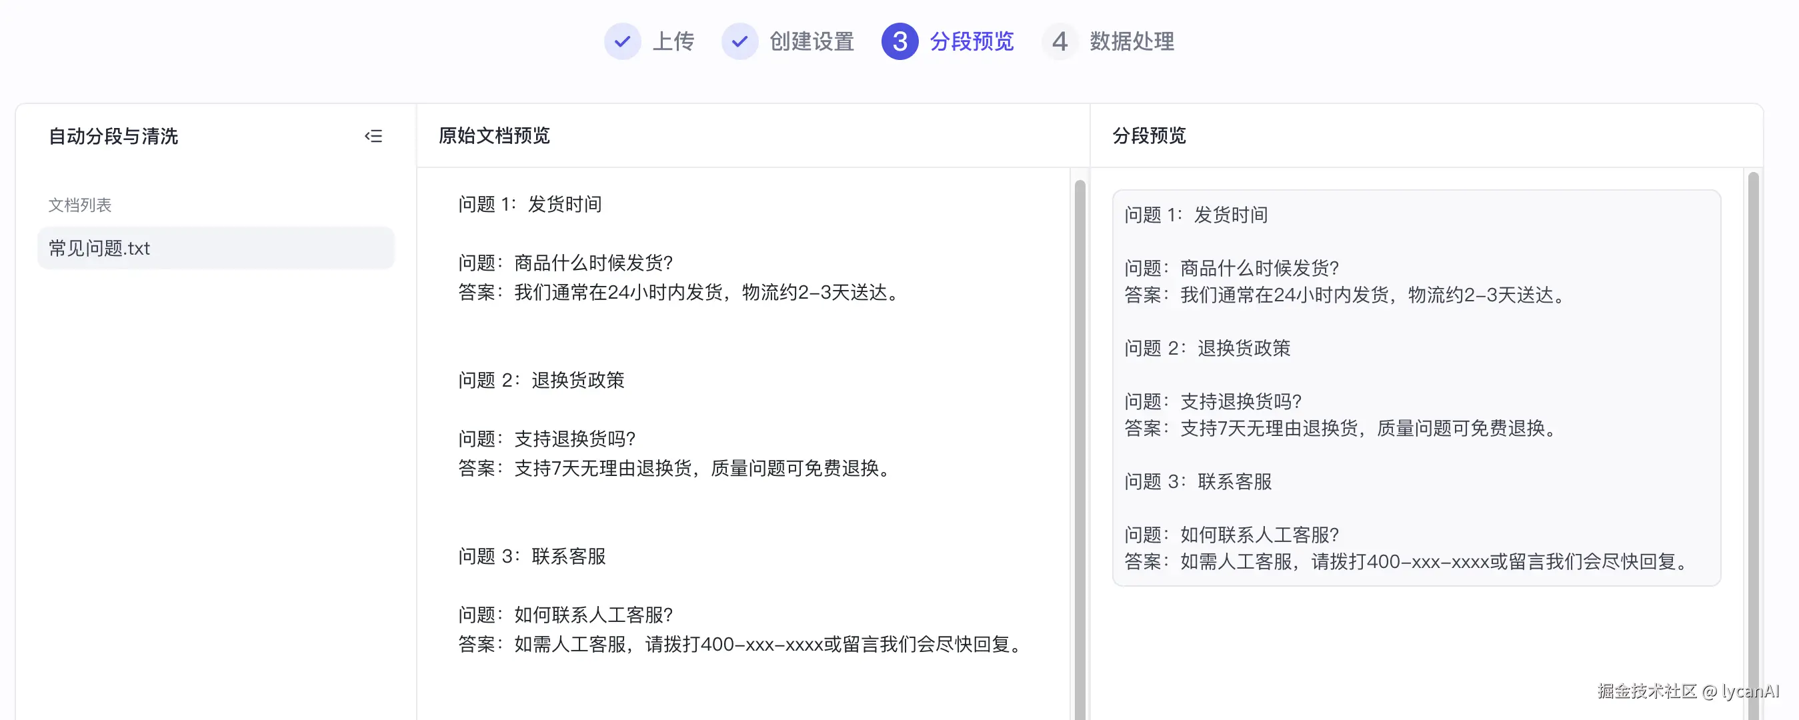Viewport: 1799px width, 720px height.
Task: Click the step 4 数据处理 number icon
Action: point(1060,42)
